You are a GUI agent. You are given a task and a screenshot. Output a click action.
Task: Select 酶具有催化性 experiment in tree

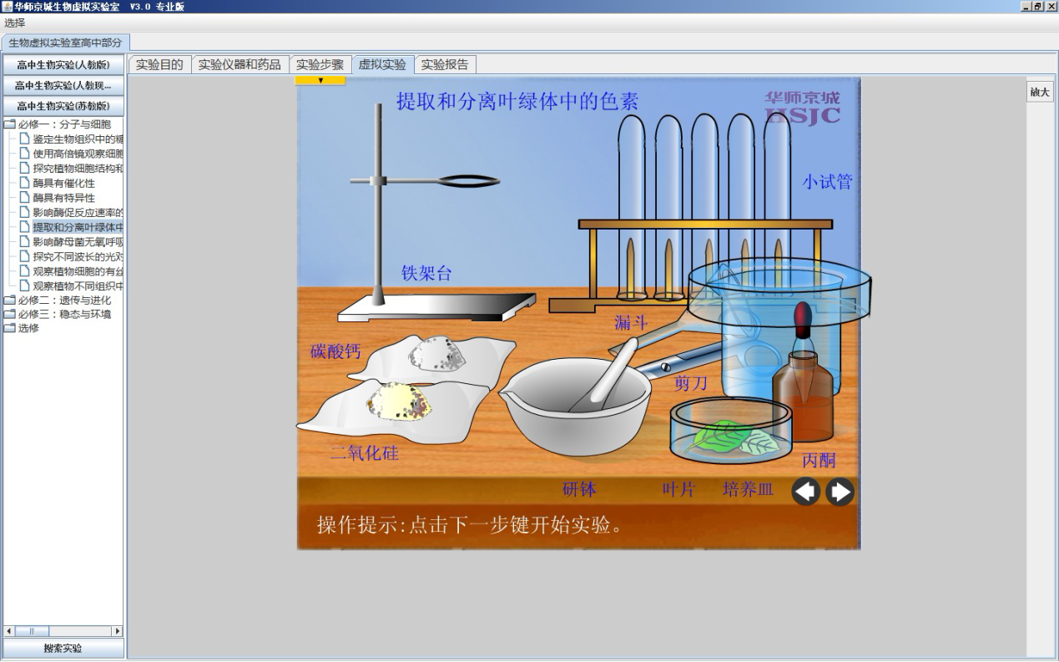pos(63,184)
